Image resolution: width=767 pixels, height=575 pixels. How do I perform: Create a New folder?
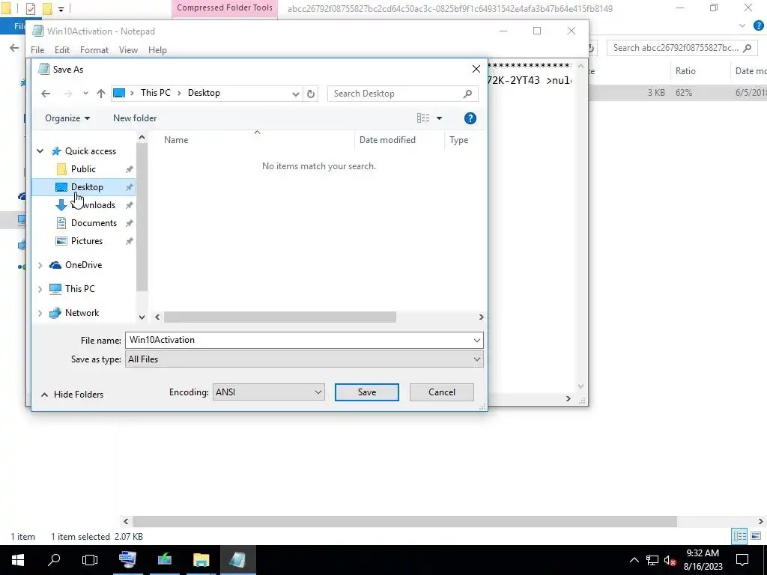pyautogui.click(x=135, y=118)
